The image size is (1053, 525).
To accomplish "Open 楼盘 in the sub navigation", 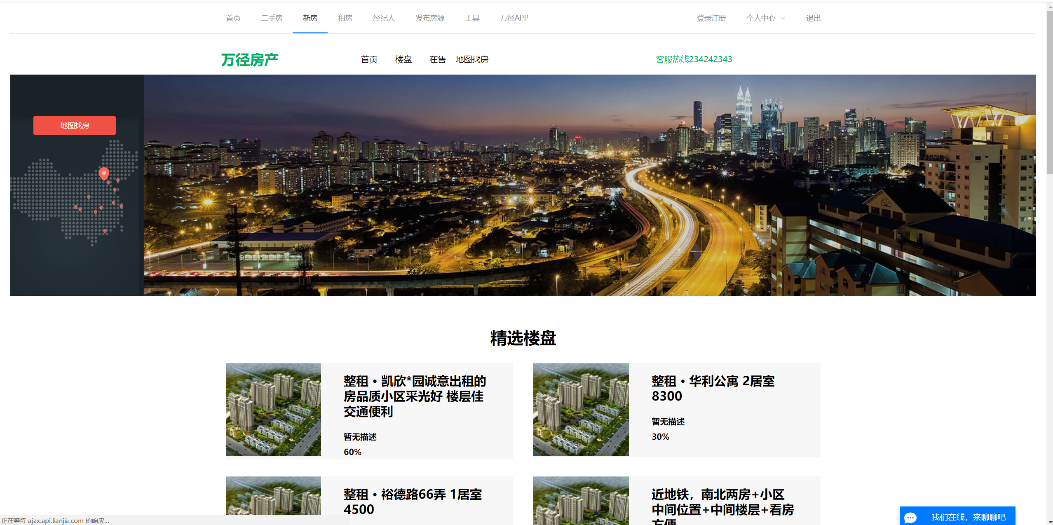I will point(403,59).
